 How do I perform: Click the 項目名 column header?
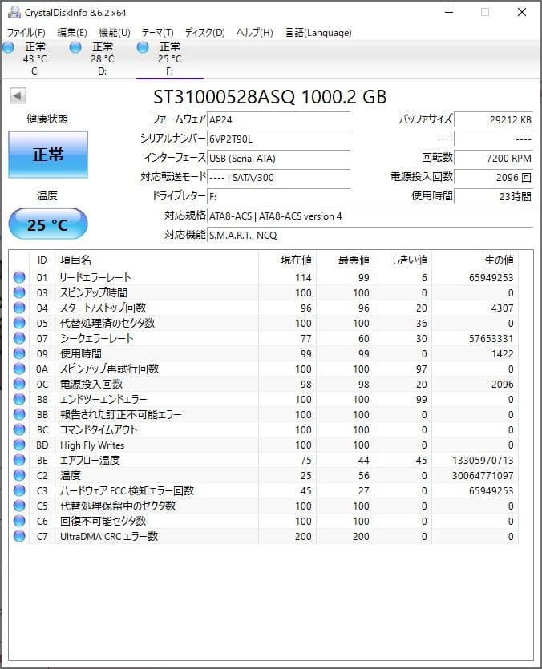pos(157,260)
